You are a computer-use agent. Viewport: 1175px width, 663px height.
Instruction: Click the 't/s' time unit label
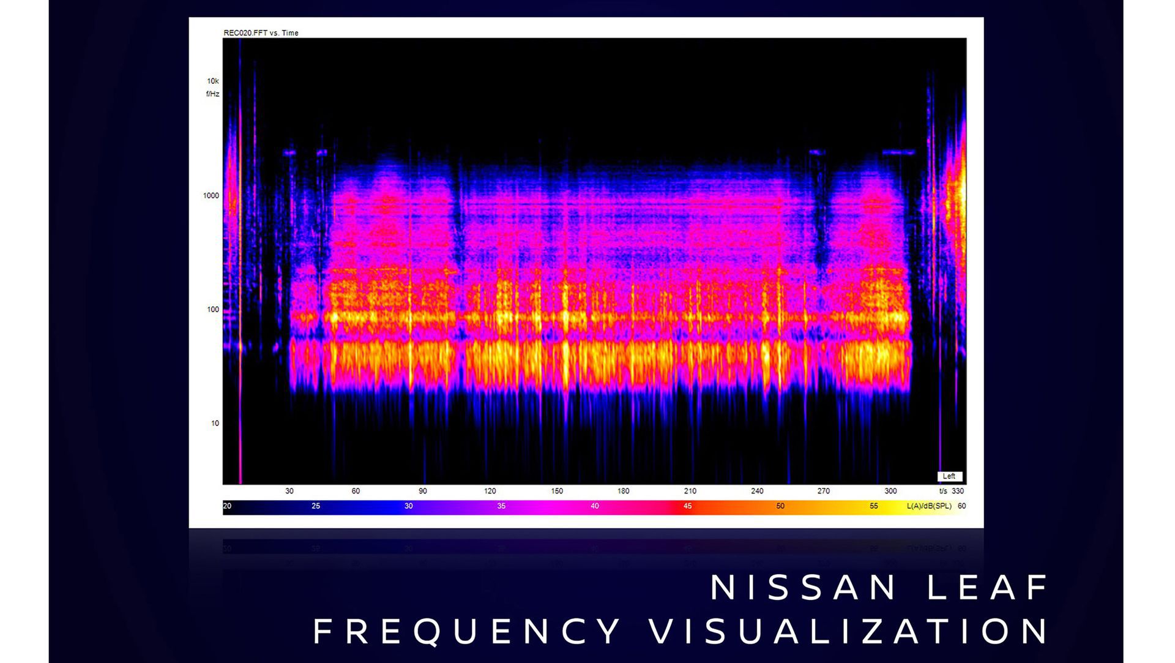point(943,491)
